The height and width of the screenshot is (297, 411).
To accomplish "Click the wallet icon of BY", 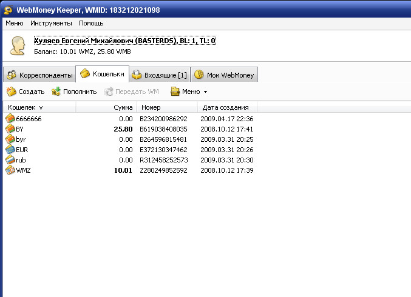I will point(10,129).
